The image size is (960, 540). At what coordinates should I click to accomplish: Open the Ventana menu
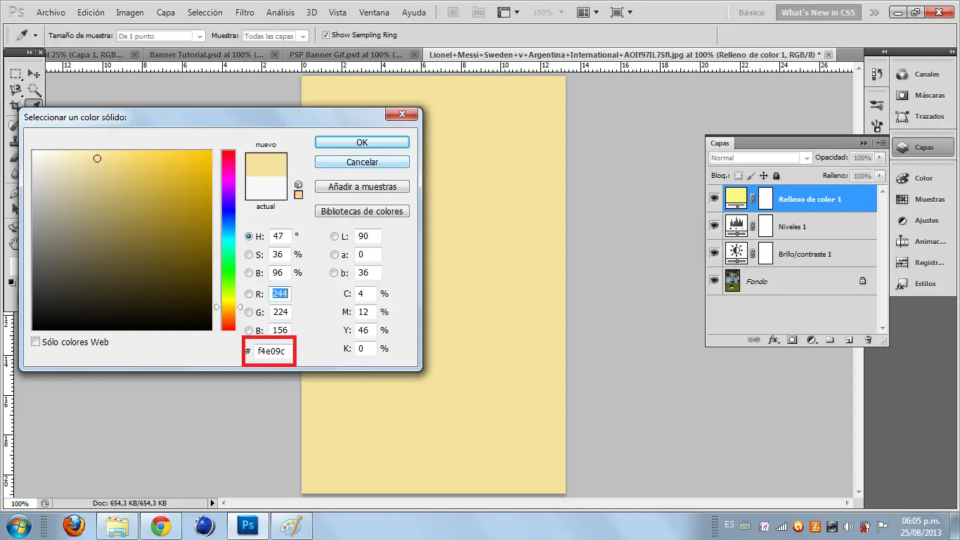(374, 13)
